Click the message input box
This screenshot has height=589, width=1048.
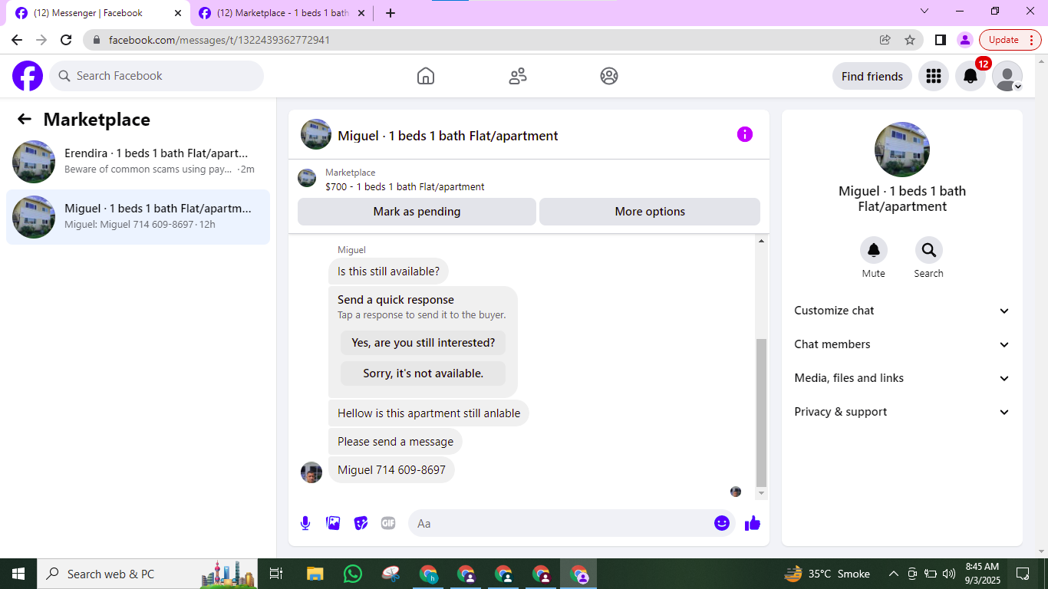[572, 523]
